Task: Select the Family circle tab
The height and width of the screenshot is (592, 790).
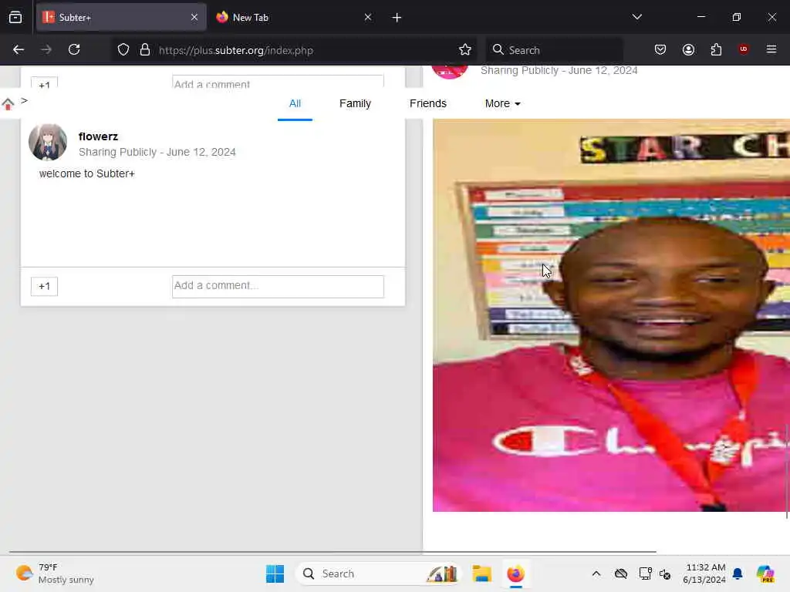Action: [355, 104]
